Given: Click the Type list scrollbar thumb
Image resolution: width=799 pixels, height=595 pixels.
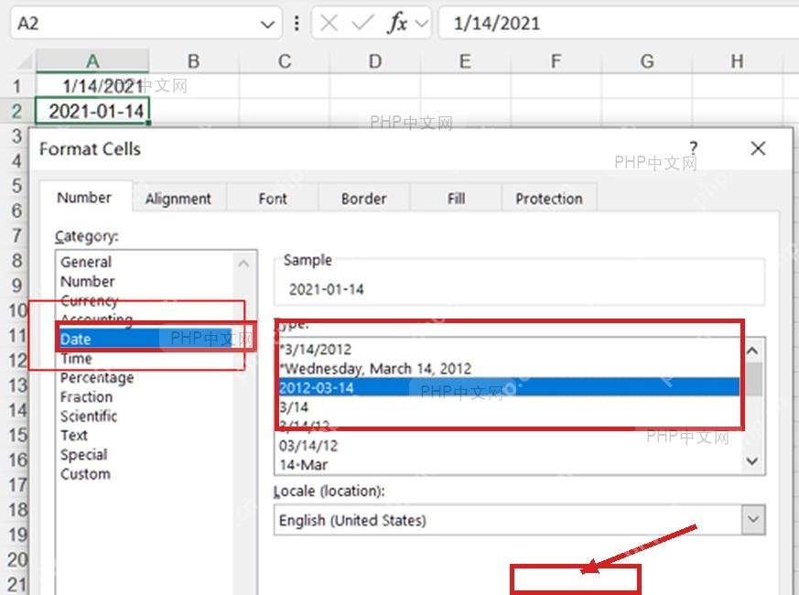Looking at the screenshot, I should click(x=752, y=379).
